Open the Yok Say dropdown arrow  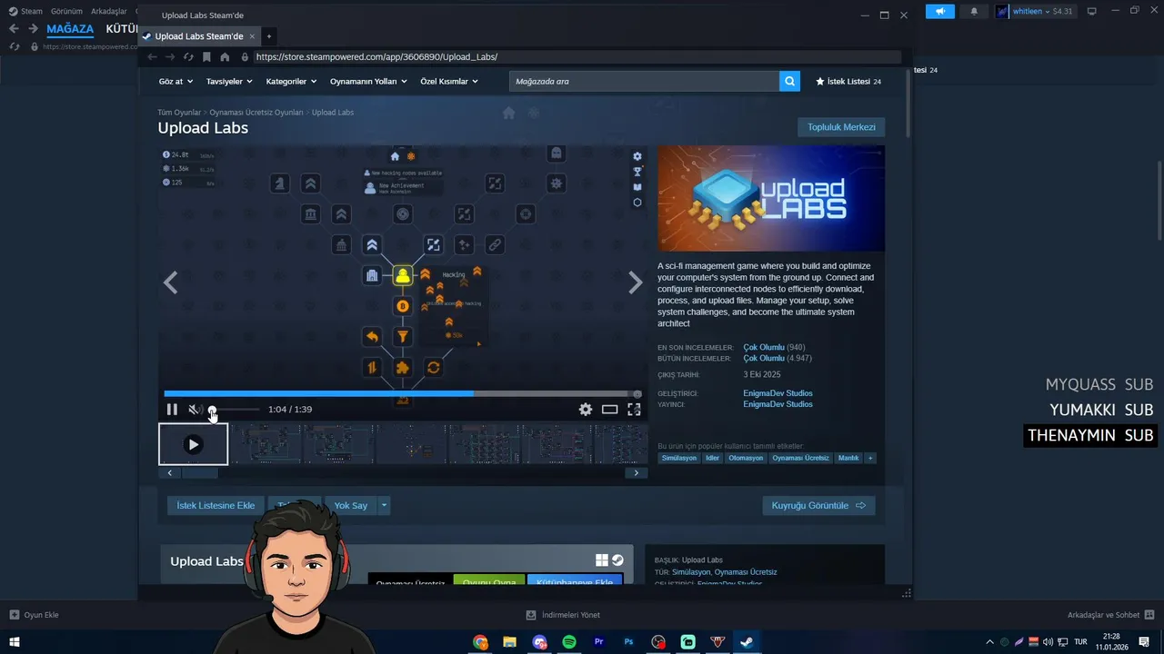(384, 505)
